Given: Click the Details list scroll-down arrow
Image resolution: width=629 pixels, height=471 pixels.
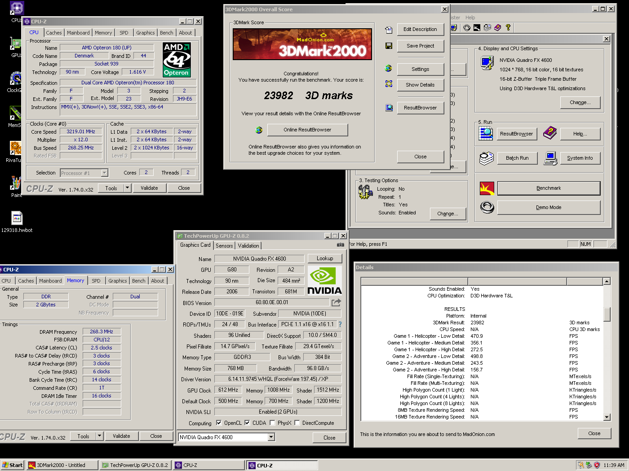Looking at the screenshot, I should tap(607, 417).
